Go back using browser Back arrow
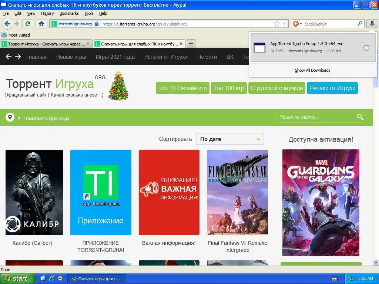The image size is (379, 284). [x=7, y=24]
